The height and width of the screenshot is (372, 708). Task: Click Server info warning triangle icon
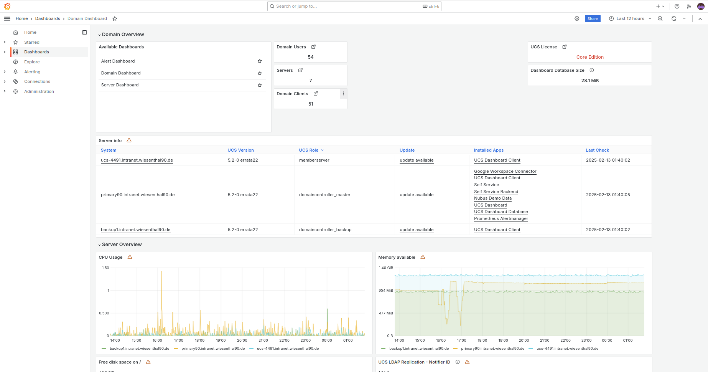point(129,141)
